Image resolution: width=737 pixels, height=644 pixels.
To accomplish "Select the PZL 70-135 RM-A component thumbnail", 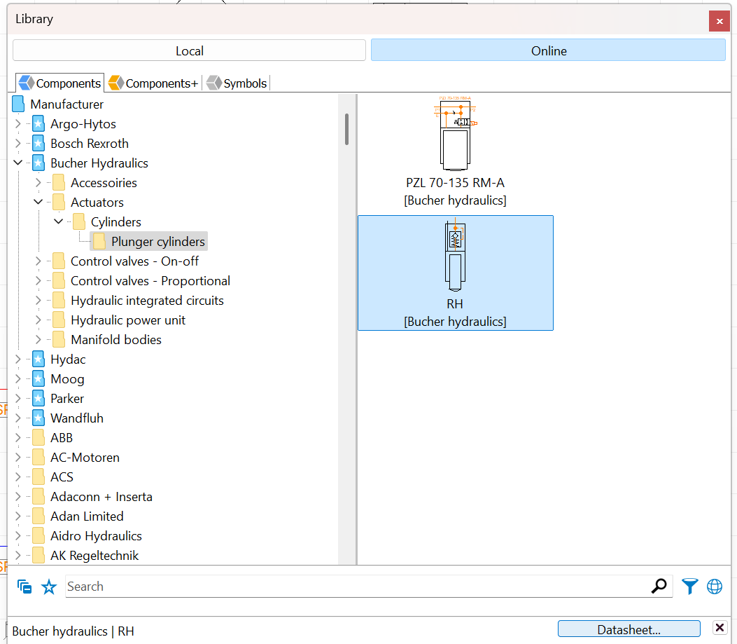I will click(x=455, y=151).
